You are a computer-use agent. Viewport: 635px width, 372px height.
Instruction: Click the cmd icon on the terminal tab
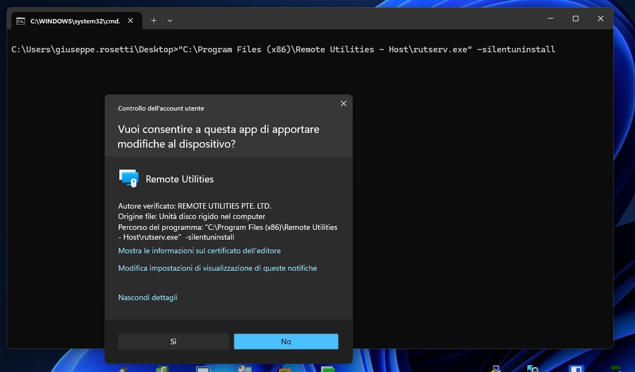(x=20, y=21)
